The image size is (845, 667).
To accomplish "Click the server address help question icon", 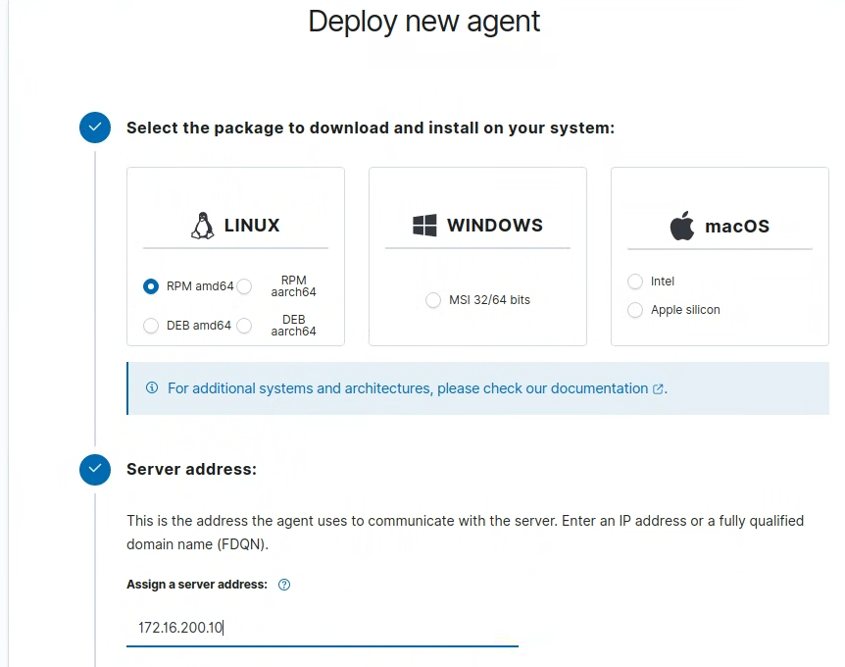I will click(x=284, y=585).
